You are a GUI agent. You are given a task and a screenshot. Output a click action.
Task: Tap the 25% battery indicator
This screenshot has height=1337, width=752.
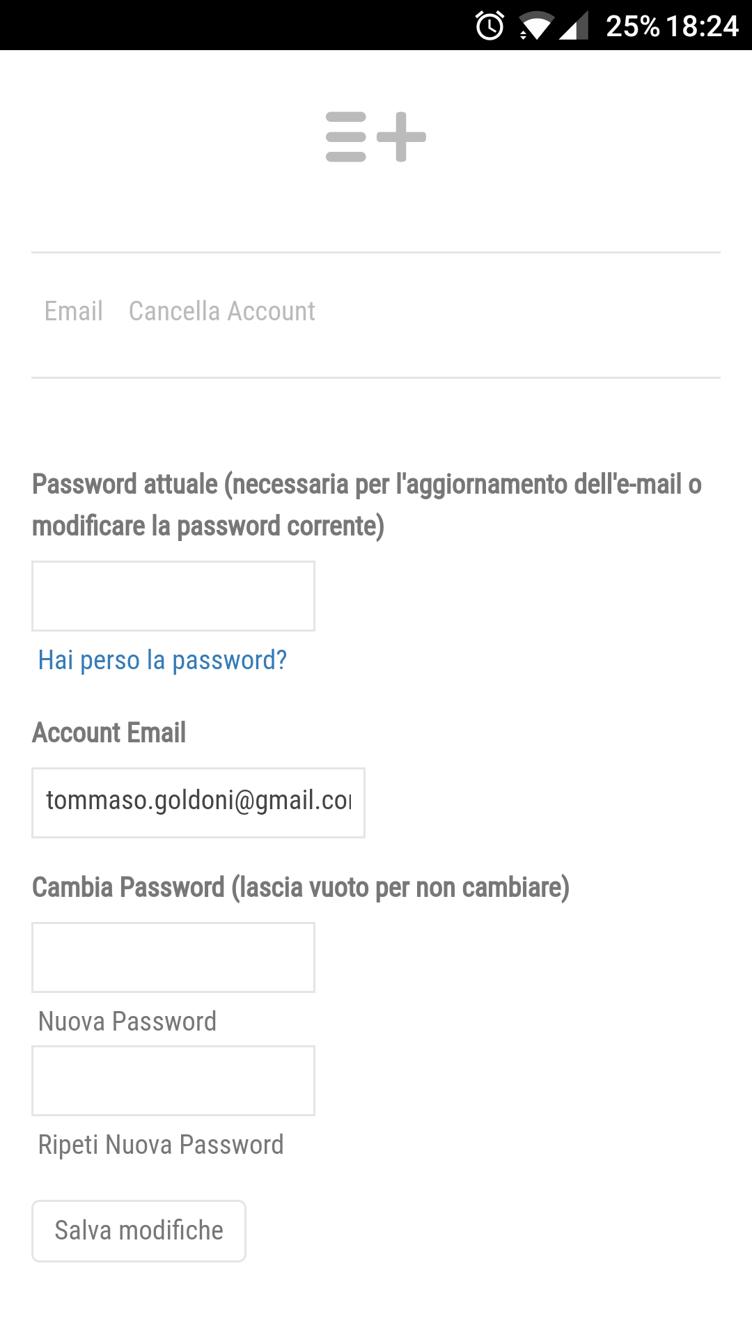[x=632, y=26]
